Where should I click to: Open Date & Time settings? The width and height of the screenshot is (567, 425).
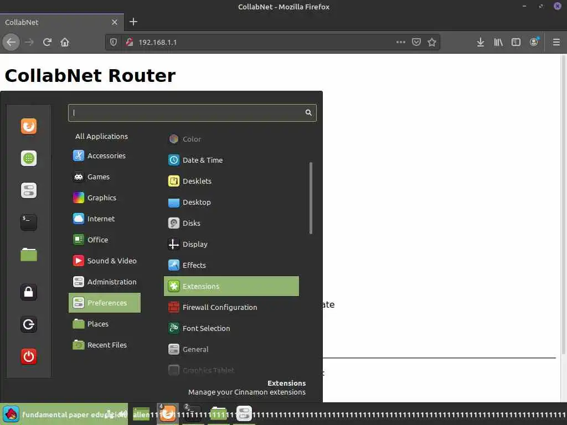point(231,160)
